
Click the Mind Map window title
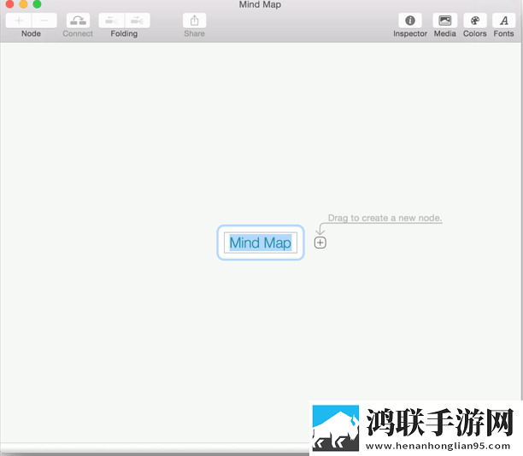pos(260,4)
